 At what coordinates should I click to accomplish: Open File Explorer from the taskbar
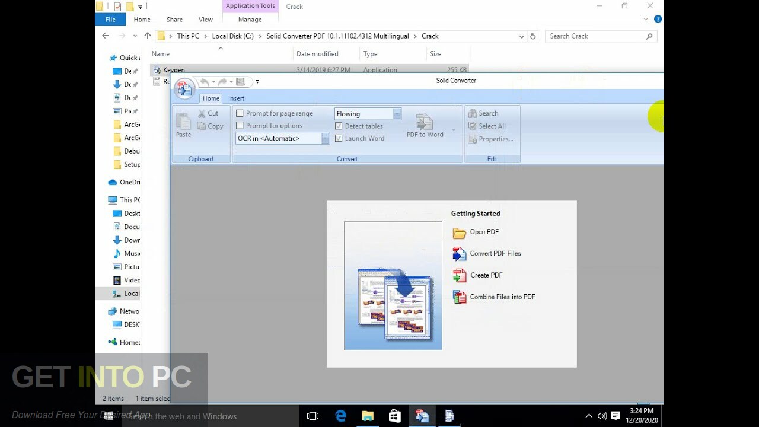(368, 416)
